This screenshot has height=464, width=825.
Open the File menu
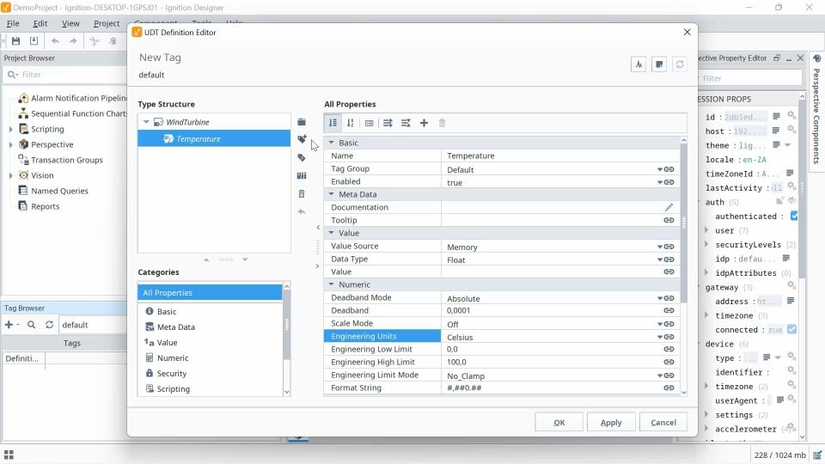[13, 24]
